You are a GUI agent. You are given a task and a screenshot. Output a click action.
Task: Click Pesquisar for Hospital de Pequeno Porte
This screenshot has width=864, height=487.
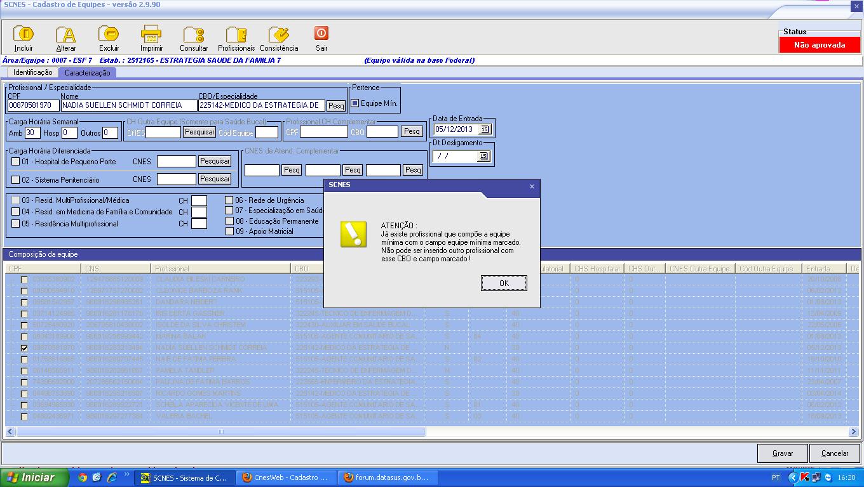coord(215,161)
